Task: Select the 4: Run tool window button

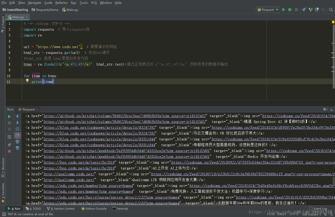Action: [14, 209]
